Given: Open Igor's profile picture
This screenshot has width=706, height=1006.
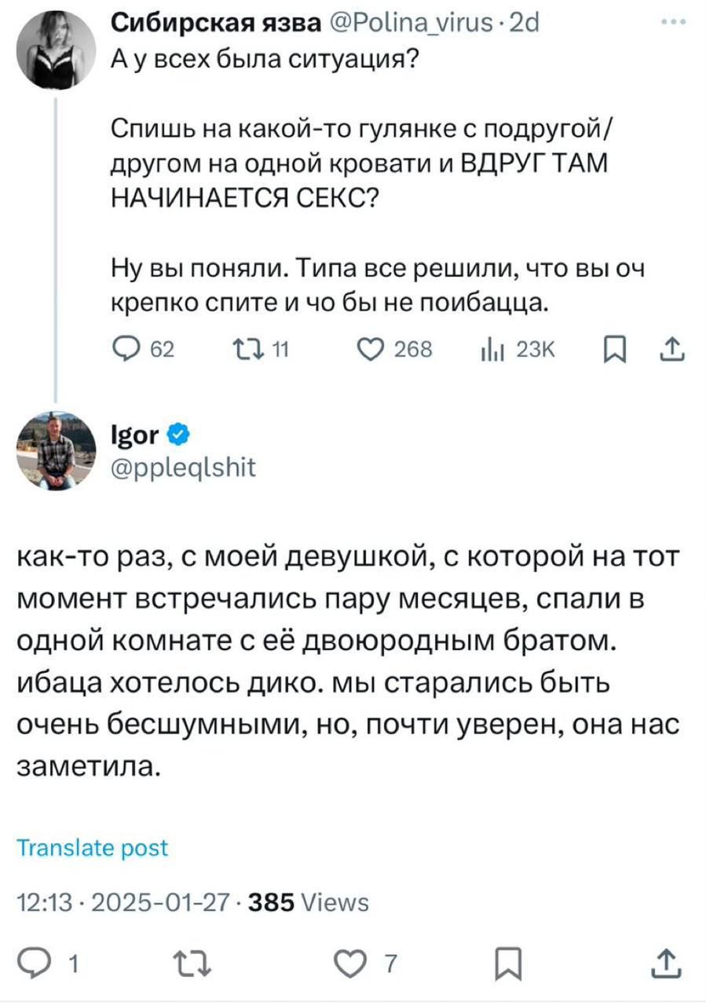Looking at the screenshot, I should click(x=56, y=451).
